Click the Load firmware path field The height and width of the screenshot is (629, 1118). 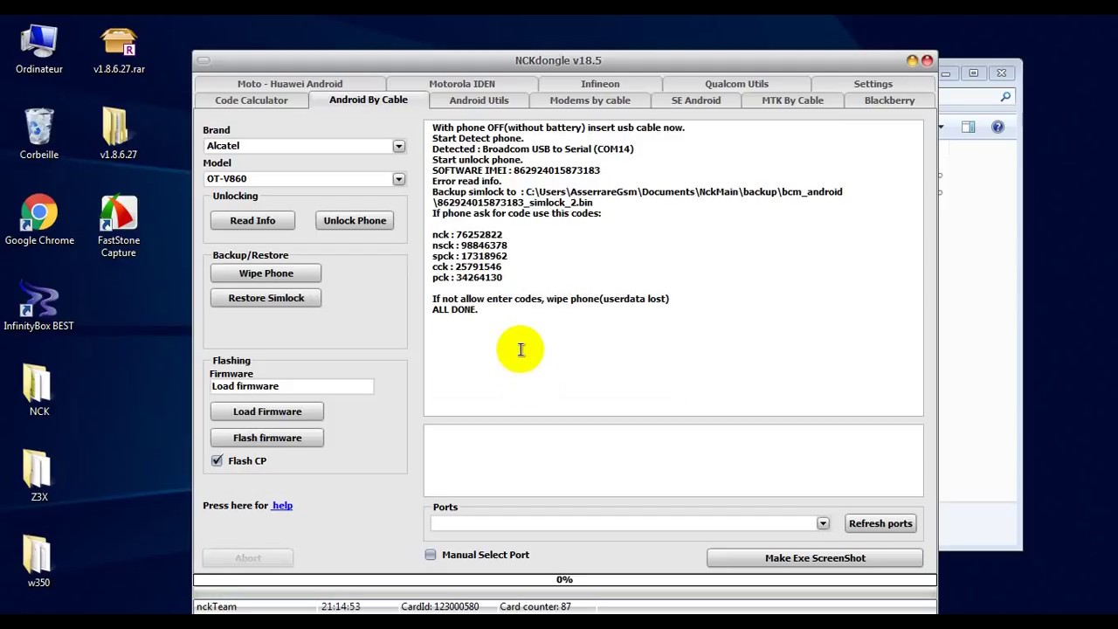(292, 386)
